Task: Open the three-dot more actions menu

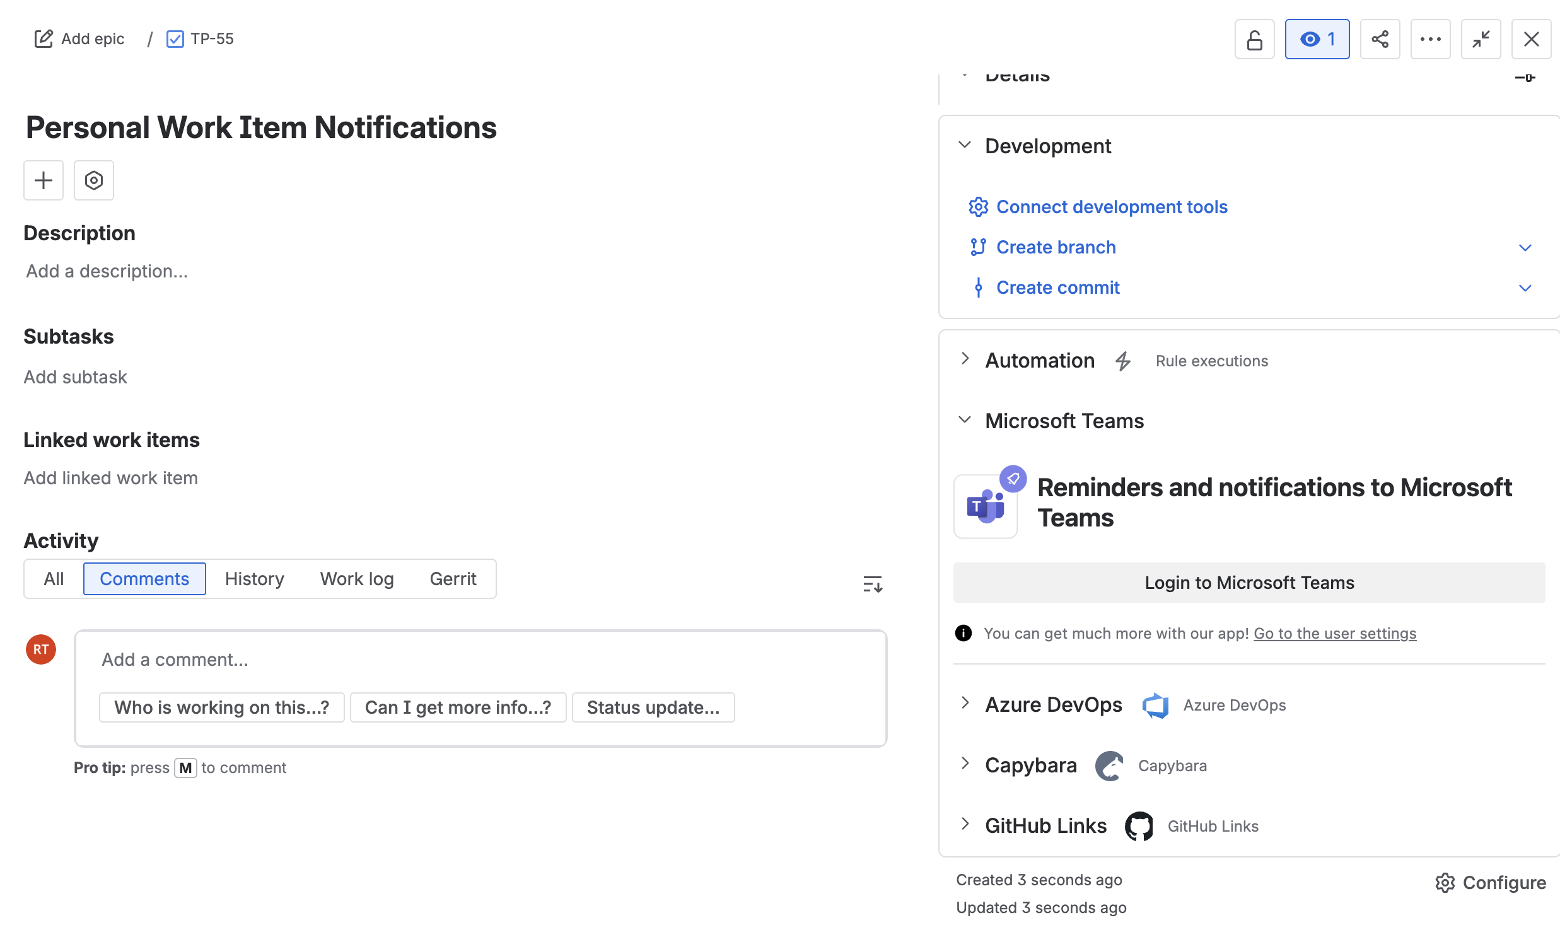Action: (x=1430, y=39)
